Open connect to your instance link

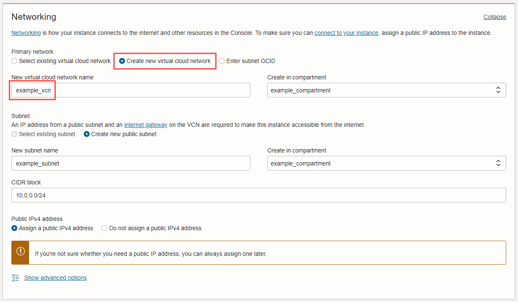click(346, 33)
